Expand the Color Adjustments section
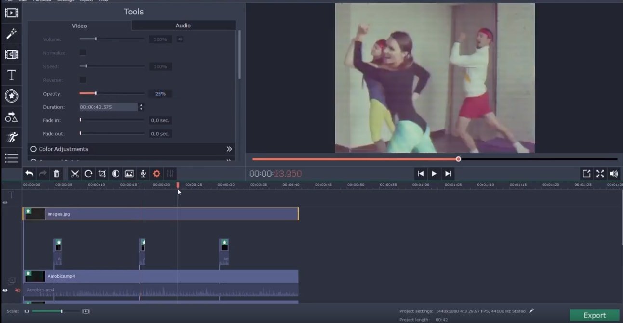This screenshot has width=623, height=323. [x=230, y=149]
